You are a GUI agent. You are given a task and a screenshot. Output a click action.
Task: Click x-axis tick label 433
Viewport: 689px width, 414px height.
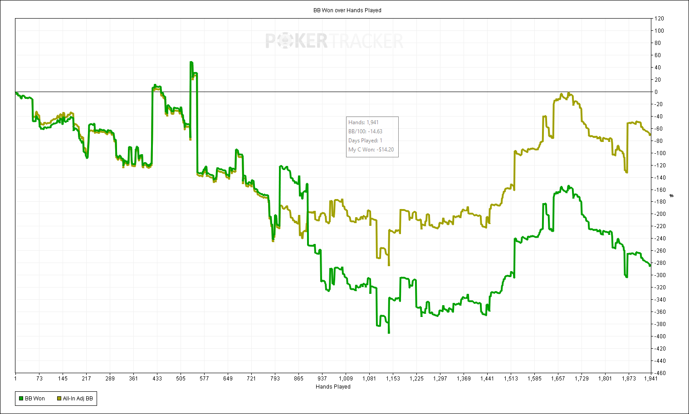[x=157, y=379]
